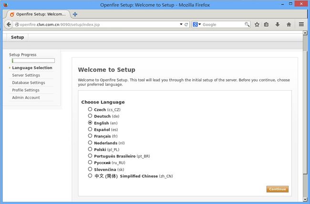Click Database Settings in sidebar
The width and height of the screenshot is (310, 204).
29,82
